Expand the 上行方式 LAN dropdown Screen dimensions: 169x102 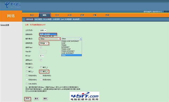click(43, 30)
